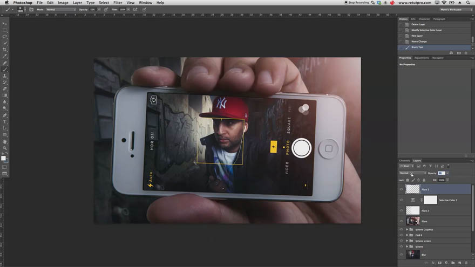
Task: Open the Layer menu
Action: point(77,3)
